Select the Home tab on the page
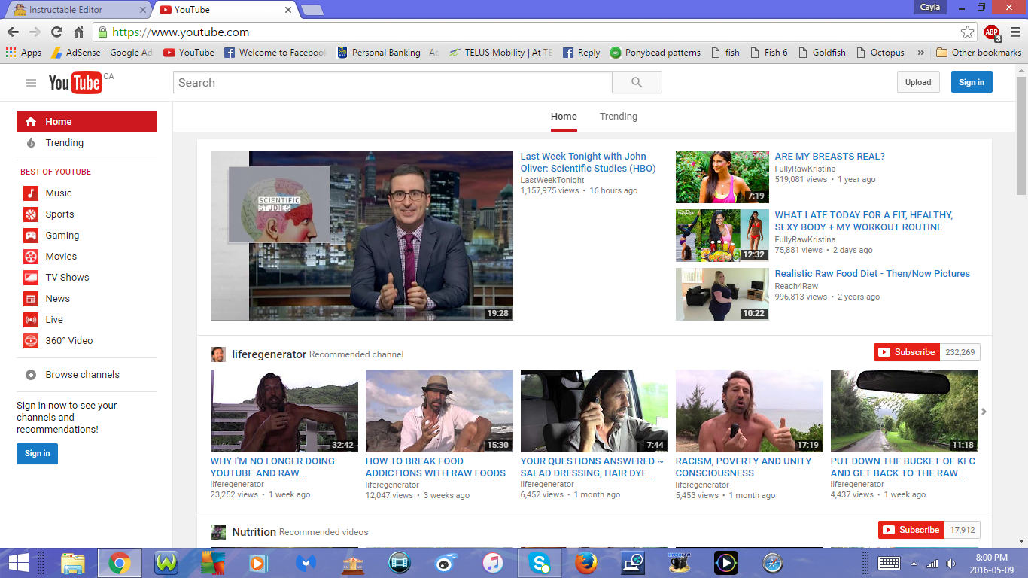Viewport: 1028px width, 578px height. 564,117
